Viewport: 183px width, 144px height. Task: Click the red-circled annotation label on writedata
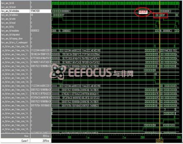click(143, 12)
